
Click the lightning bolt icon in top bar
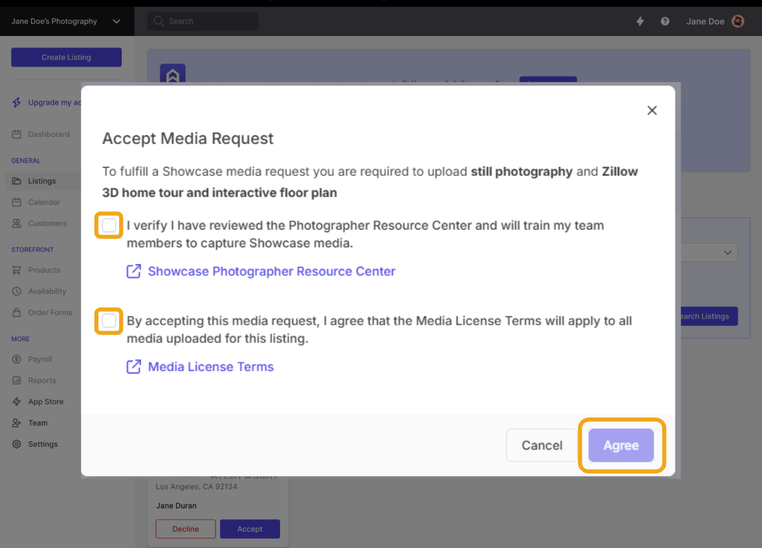click(x=640, y=21)
